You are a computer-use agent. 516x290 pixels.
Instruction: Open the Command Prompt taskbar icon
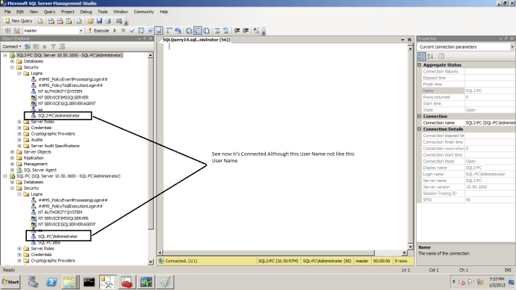pos(89,282)
